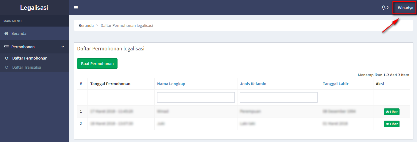417x142 pixels.
Task: Collapse the Permohonan menu chevron
Action: (63, 47)
